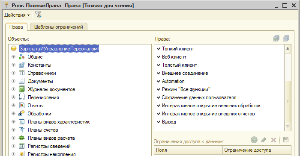Click the Константы icon
Viewport: 300px width, 156px height.
(x=21, y=65)
